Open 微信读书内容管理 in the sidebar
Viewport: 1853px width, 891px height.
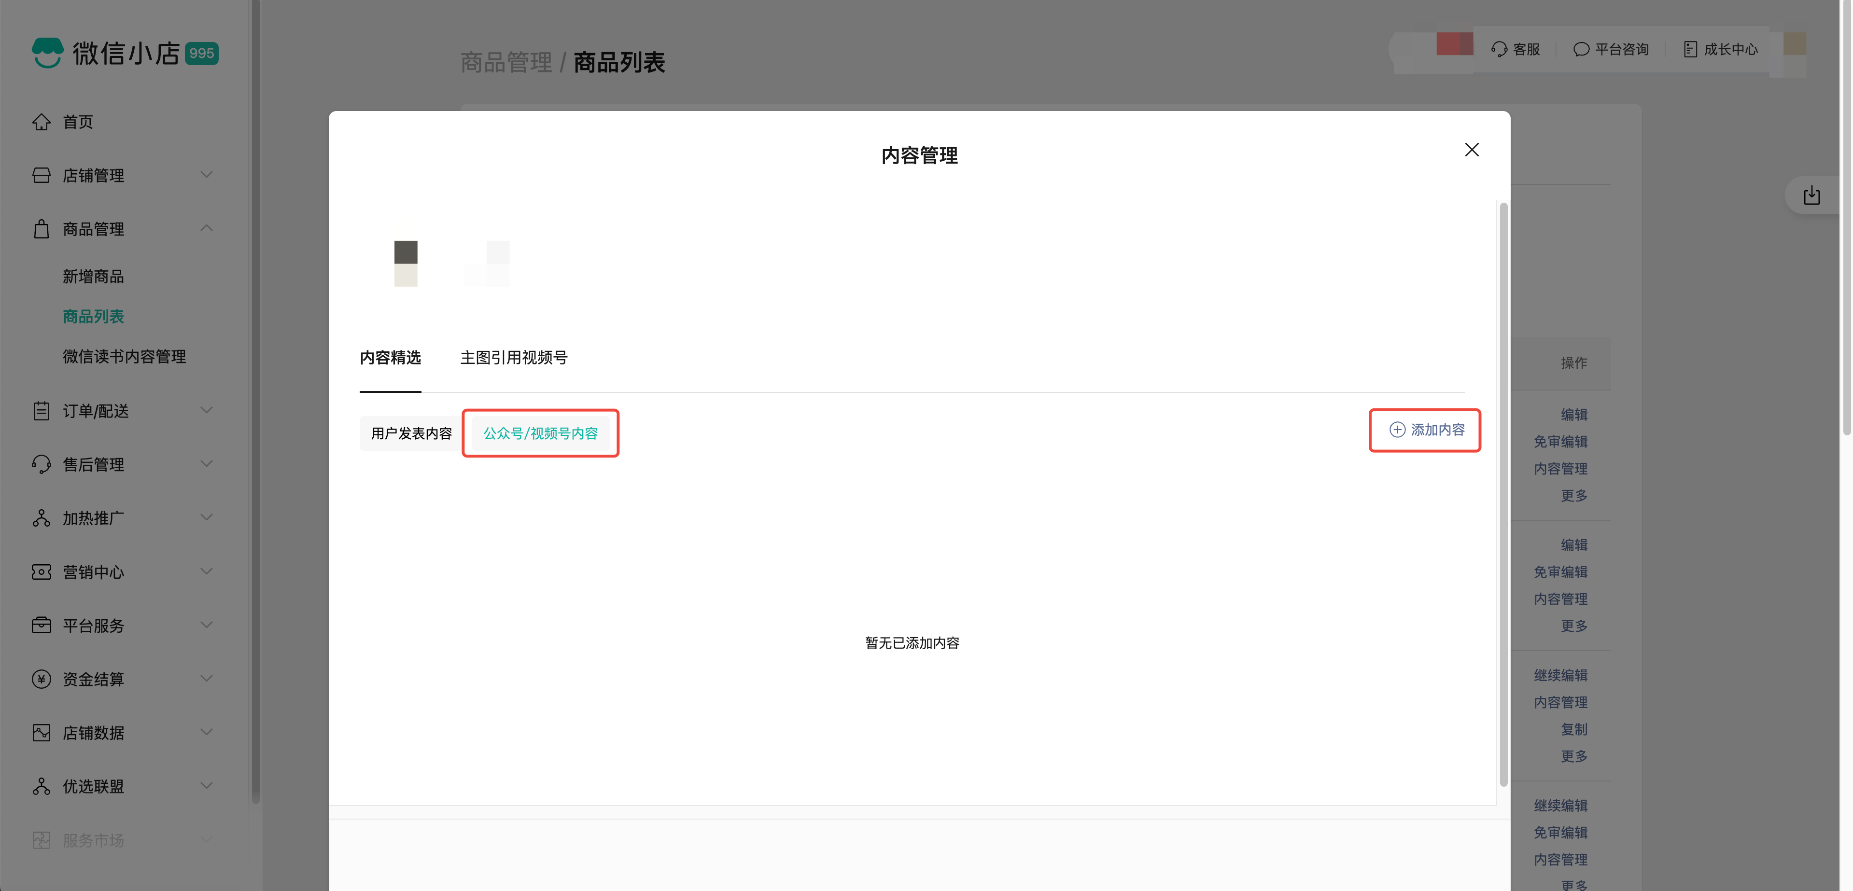coord(125,357)
